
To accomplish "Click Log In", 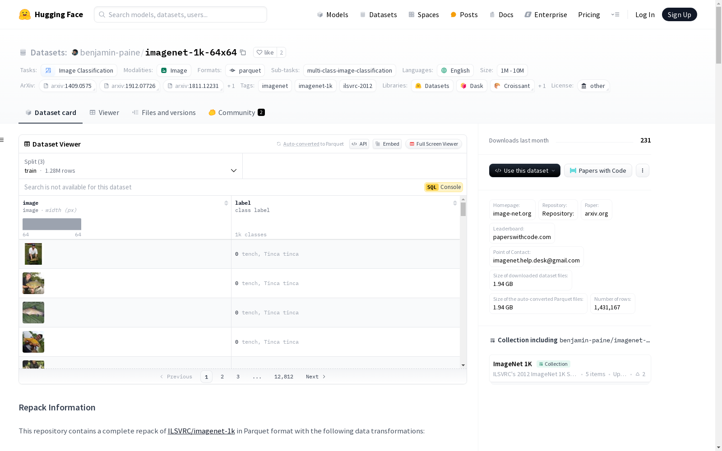I will (x=645, y=14).
